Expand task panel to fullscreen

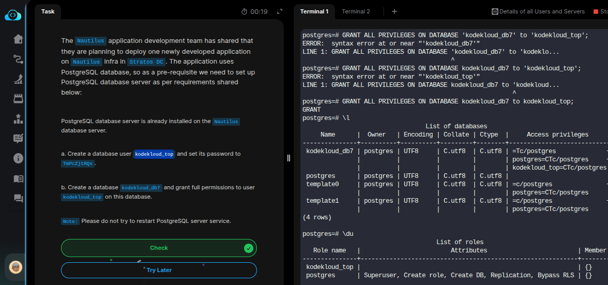(280, 11)
